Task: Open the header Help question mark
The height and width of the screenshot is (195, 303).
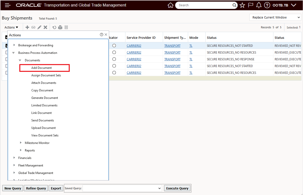Action: click(267, 5)
